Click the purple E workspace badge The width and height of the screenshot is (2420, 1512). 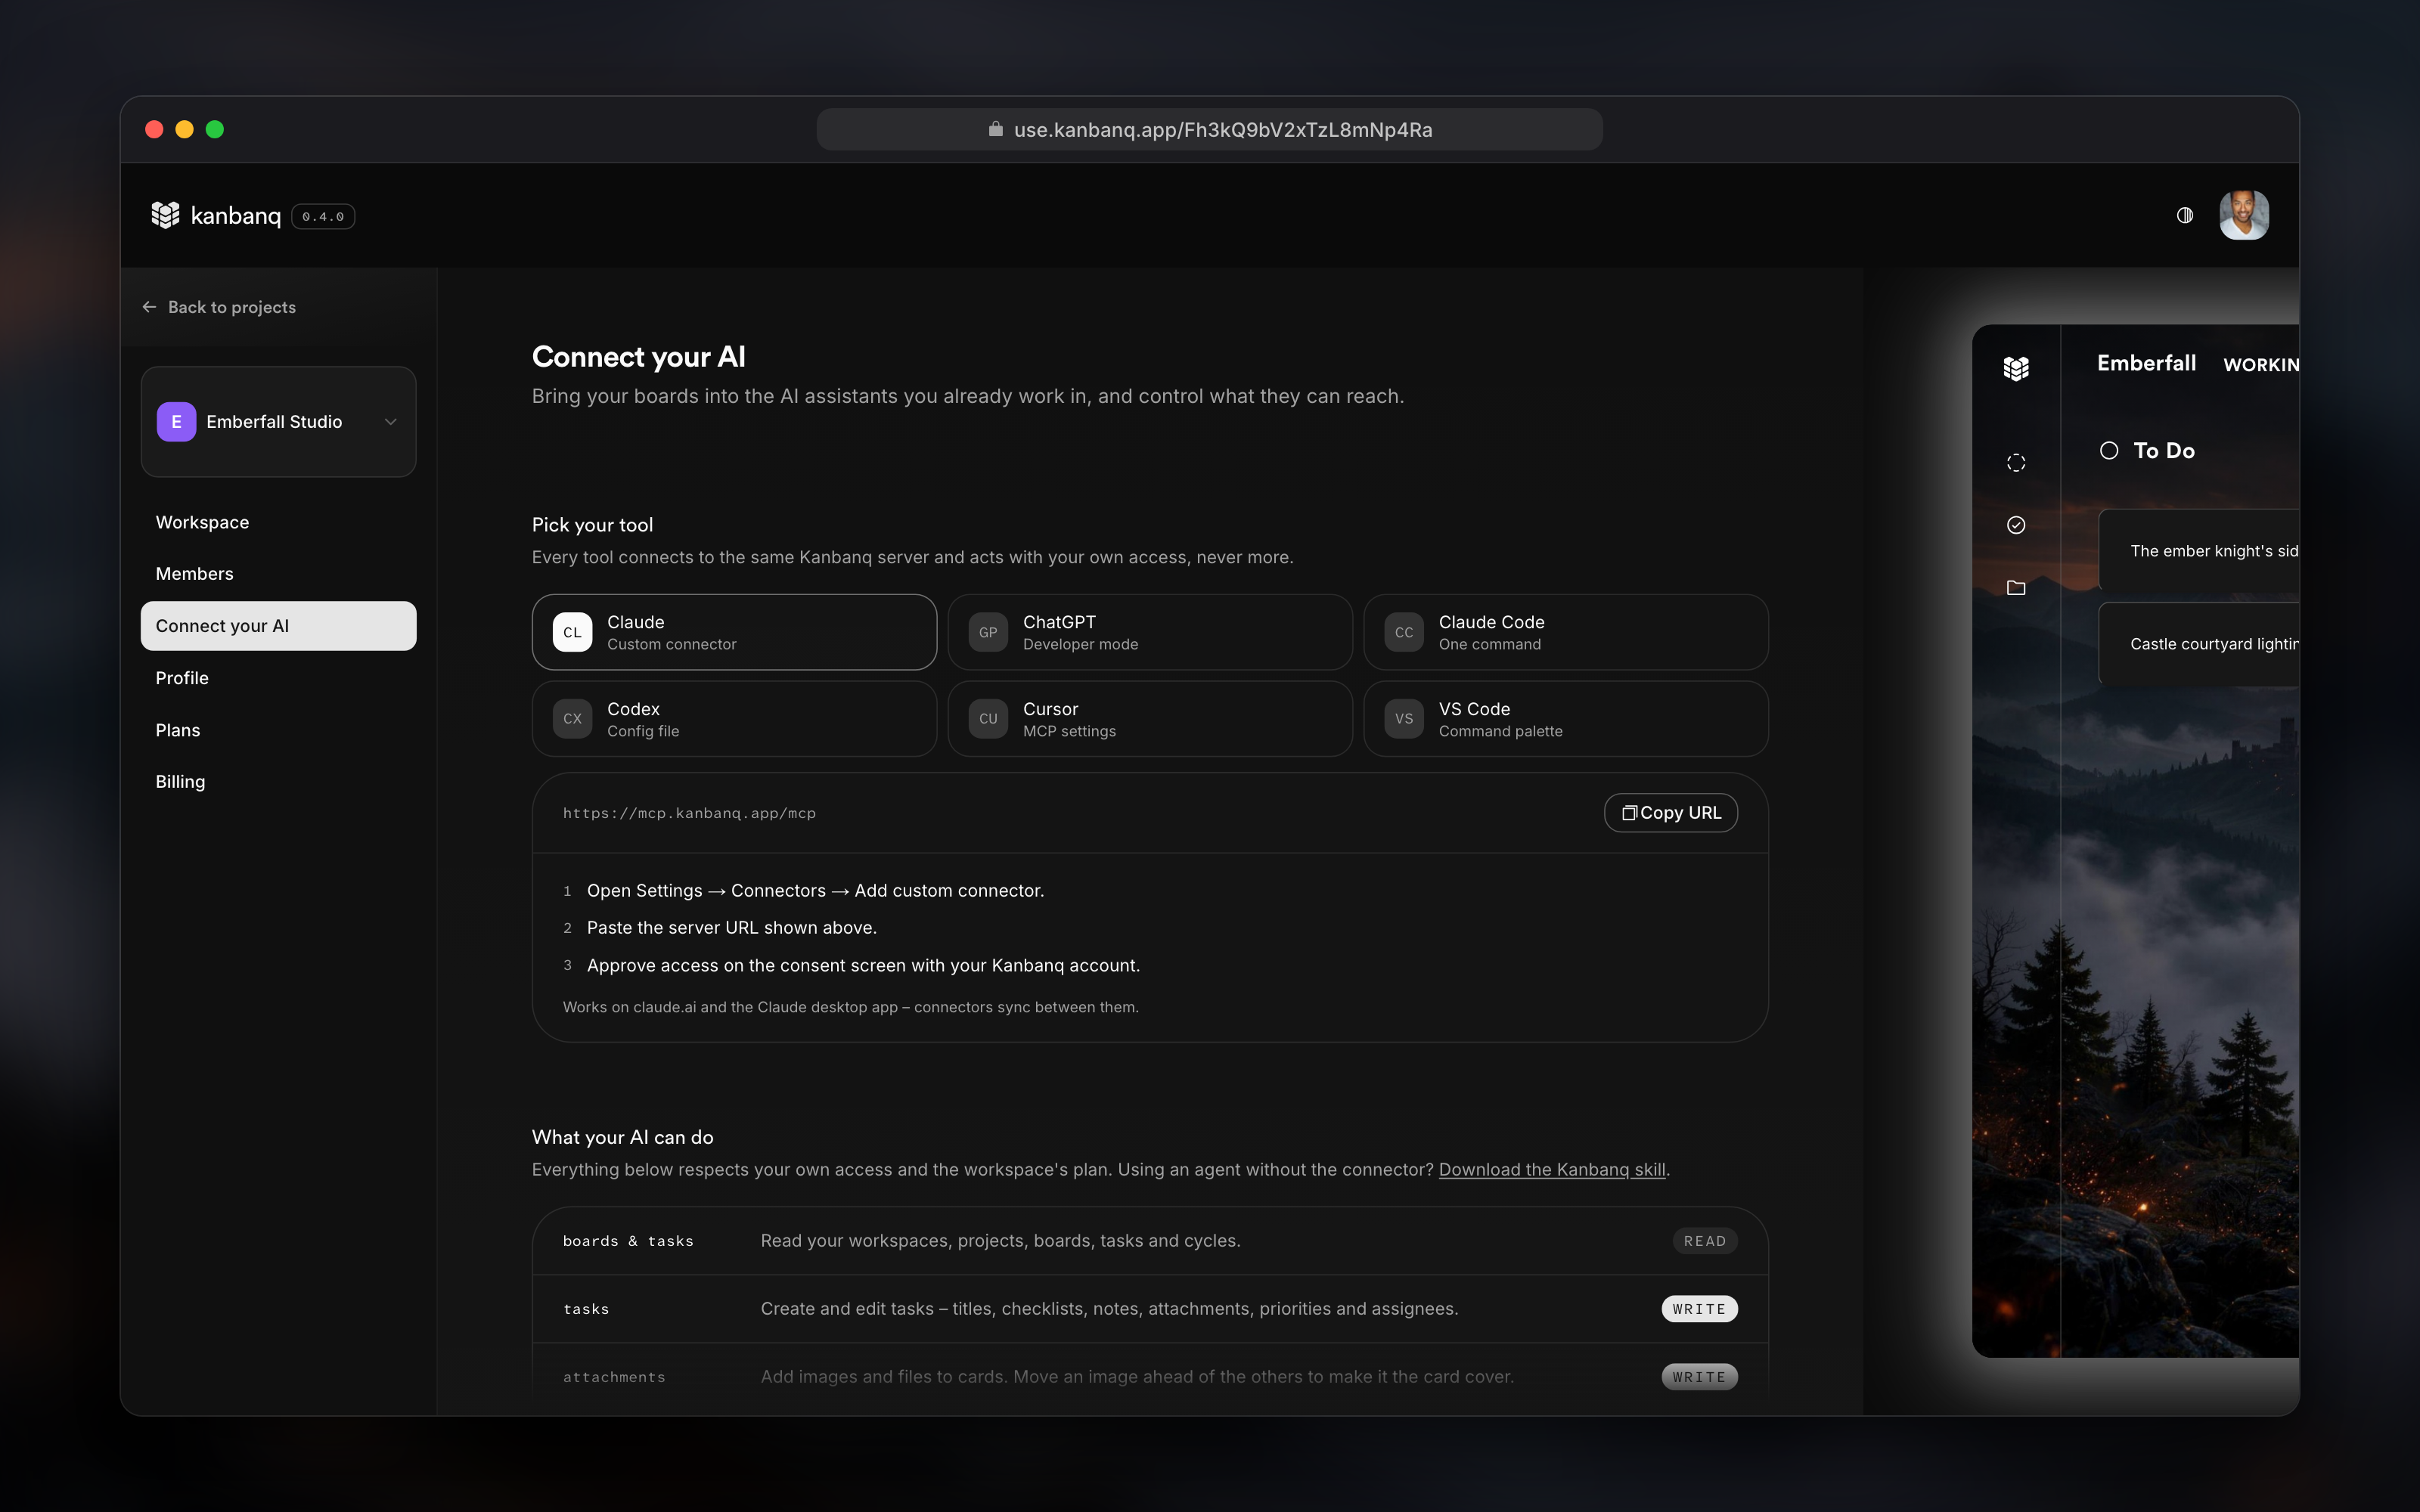point(176,422)
